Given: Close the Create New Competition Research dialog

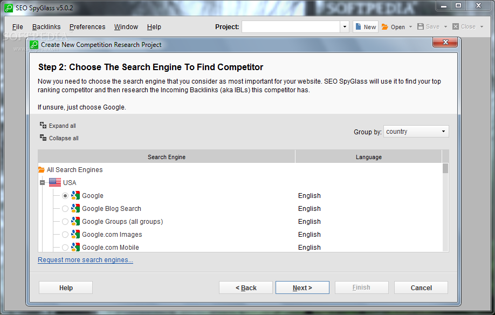Looking at the screenshot, I should pos(445,42).
